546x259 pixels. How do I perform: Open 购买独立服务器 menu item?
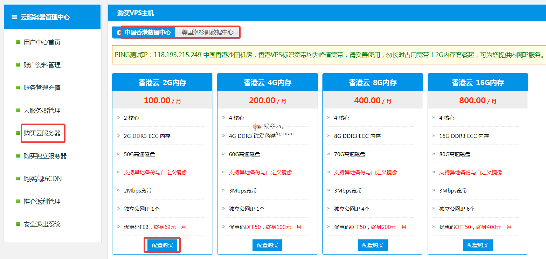[x=45, y=156]
